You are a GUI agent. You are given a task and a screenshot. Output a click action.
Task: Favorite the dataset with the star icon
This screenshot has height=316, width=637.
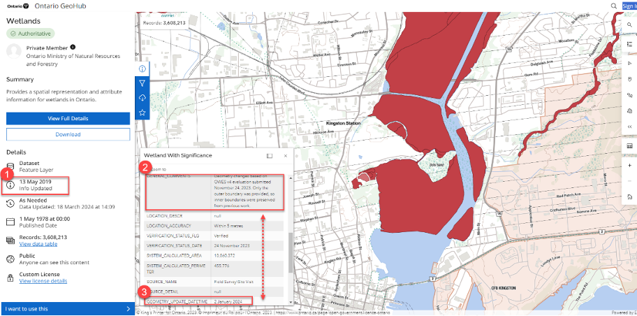142,113
